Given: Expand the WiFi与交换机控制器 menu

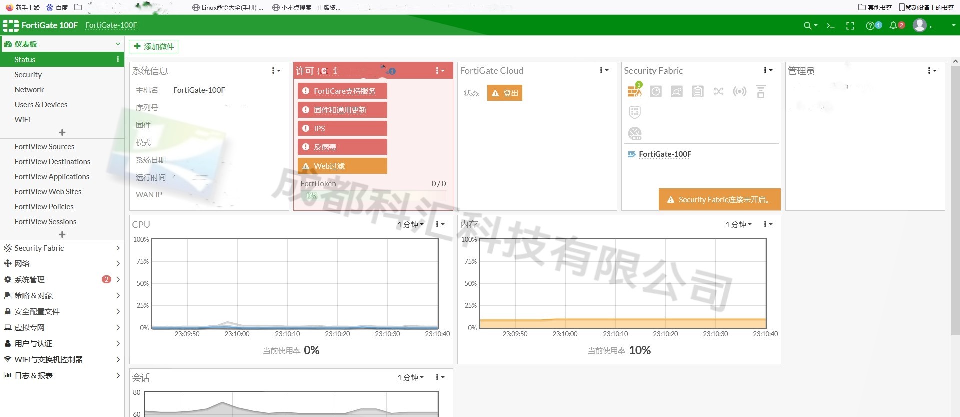Looking at the screenshot, I should pyautogui.click(x=62, y=359).
